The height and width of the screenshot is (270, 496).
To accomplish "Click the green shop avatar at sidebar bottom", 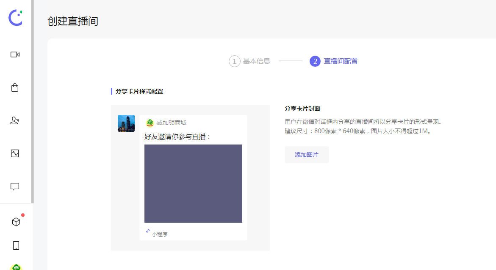I will [x=16, y=267].
